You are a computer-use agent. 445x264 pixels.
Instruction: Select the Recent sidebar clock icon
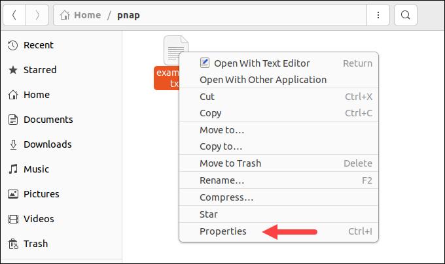coord(12,45)
